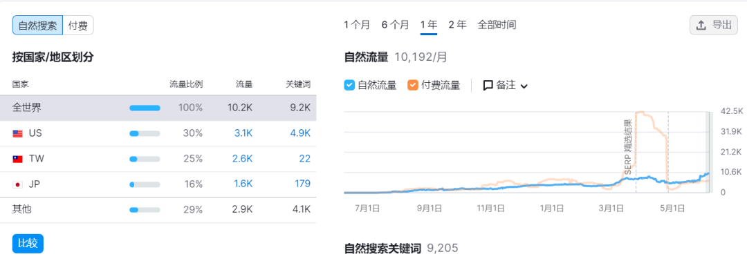Image resolution: width=747 pixels, height=261 pixels.
Task: Click the JP row label
Action: (x=35, y=184)
